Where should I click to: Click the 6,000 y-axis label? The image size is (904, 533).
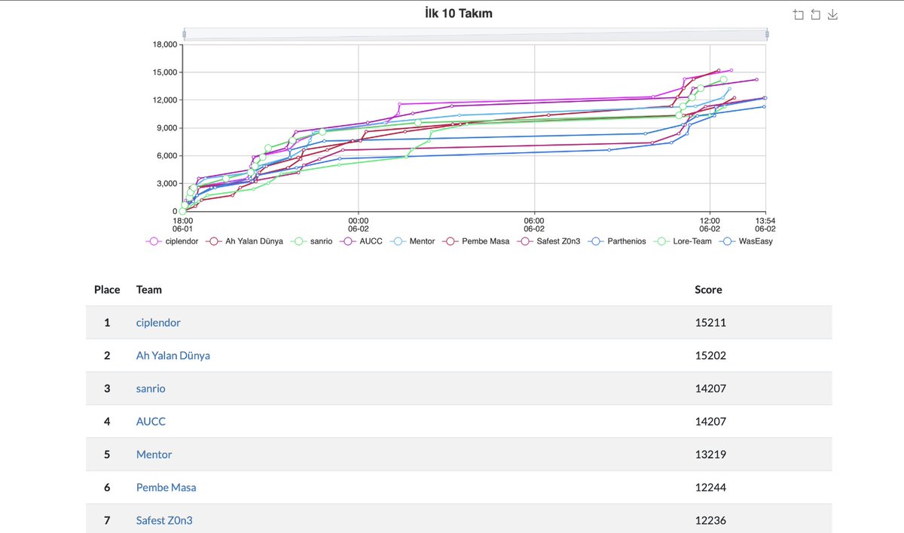[166, 156]
